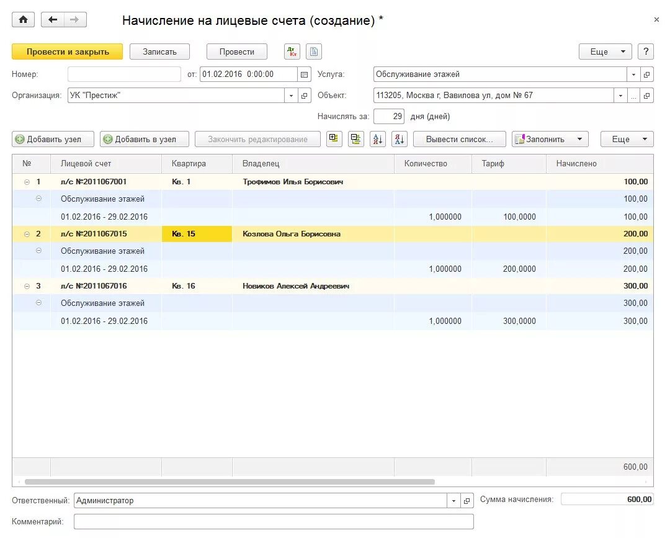Open help with the question mark

tap(646, 52)
